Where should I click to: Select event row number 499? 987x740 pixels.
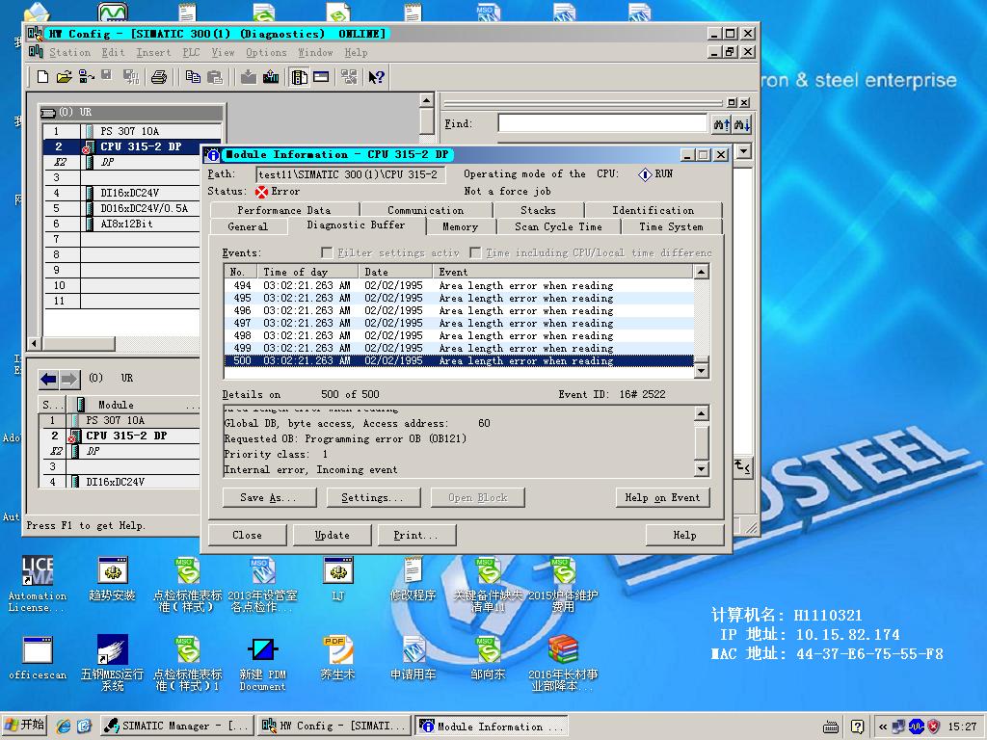(459, 348)
